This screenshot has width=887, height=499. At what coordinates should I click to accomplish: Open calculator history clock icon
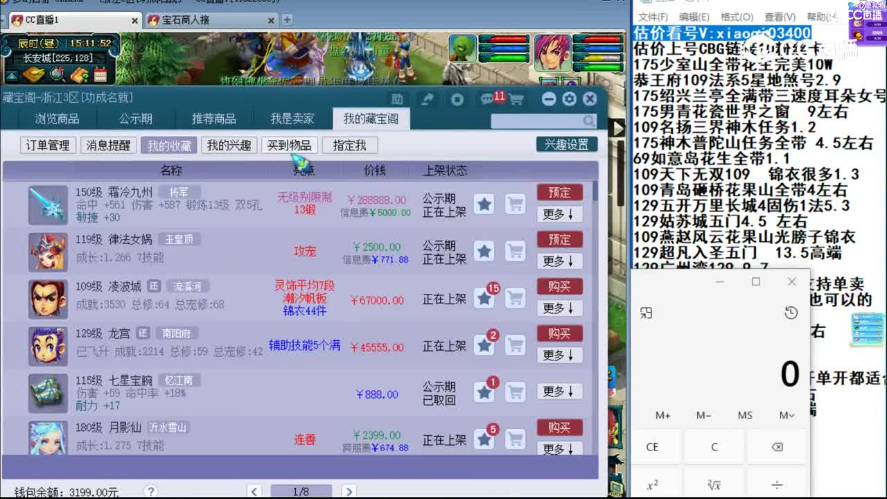[x=791, y=313]
